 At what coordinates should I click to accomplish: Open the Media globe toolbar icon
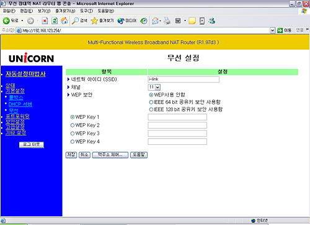tap(121, 21)
